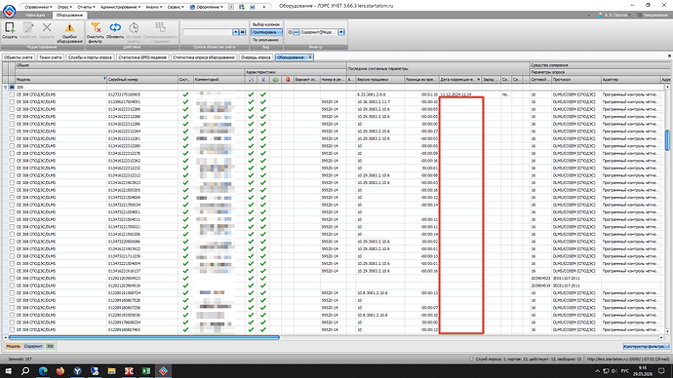The image size is (673, 378).
Task: Open the Модель column filter dropdown
Action: pyautogui.click(x=104, y=79)
